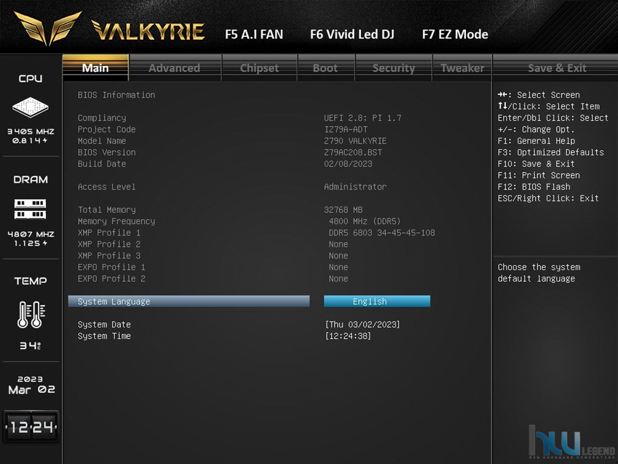Click the F11: Print Screen hint
Image resolution: width=618 pixels, height=464 pixels.
(x=539, y=175)
